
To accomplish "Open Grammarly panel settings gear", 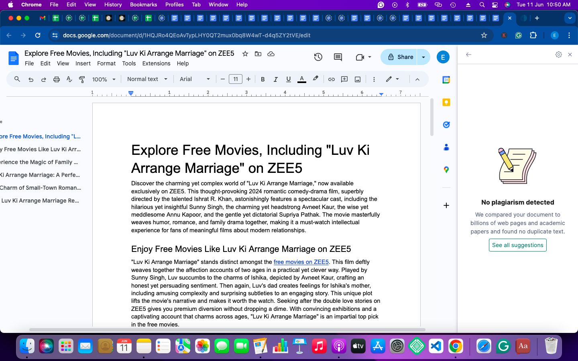I will pyautogui.click(x=558, y=55).
